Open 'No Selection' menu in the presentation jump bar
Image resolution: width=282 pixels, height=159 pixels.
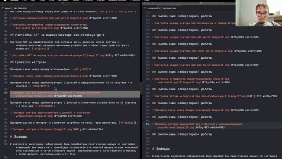coord(169,8)
